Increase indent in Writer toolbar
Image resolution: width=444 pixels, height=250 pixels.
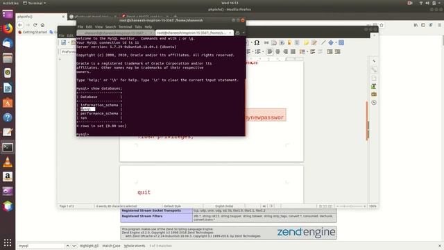pos(330,51)
